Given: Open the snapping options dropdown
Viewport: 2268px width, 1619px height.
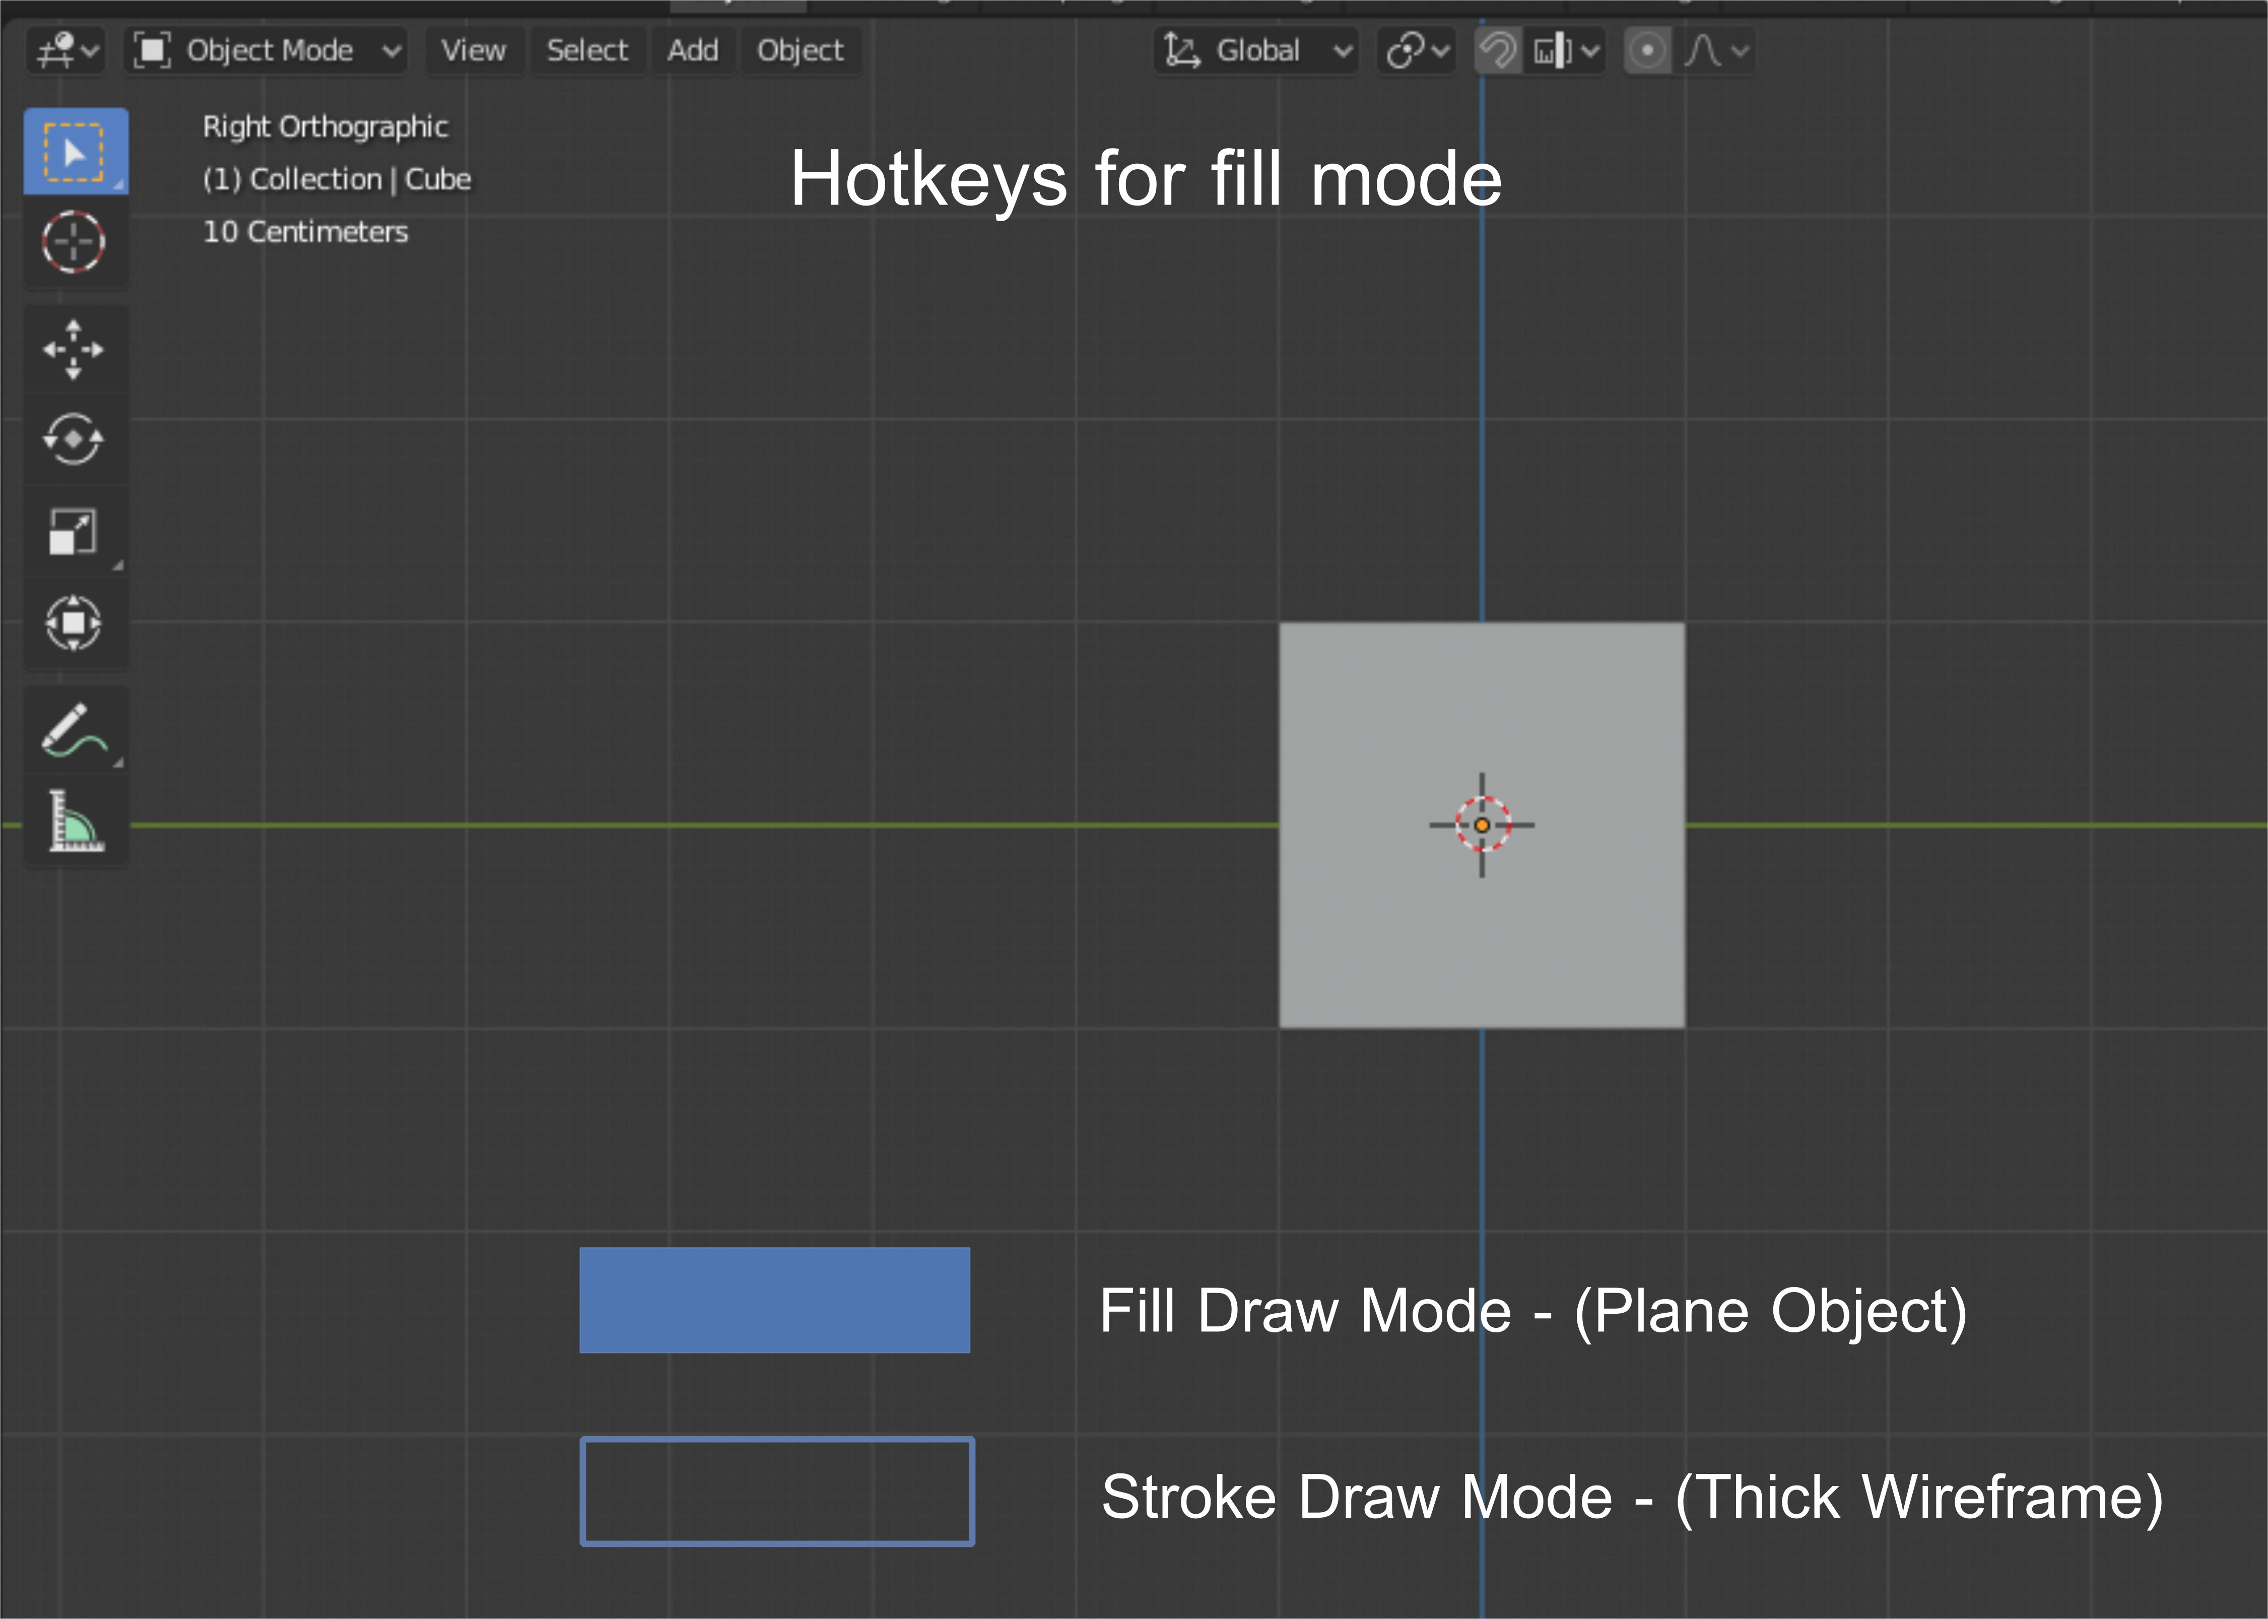Looking at the screenshot, I should pyautogui.click(x=1565, y=50).
